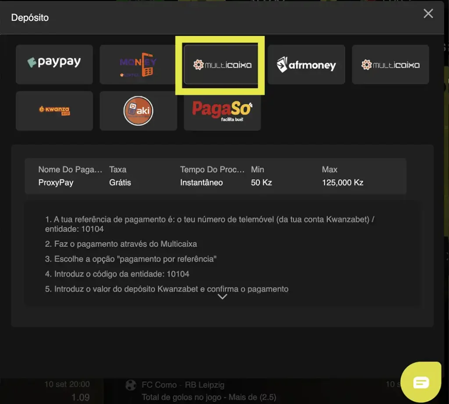Image resolution: width=449 pixels, height=404 pixels.
Task: Click the Taxa column label
Action: pos(118,169)
